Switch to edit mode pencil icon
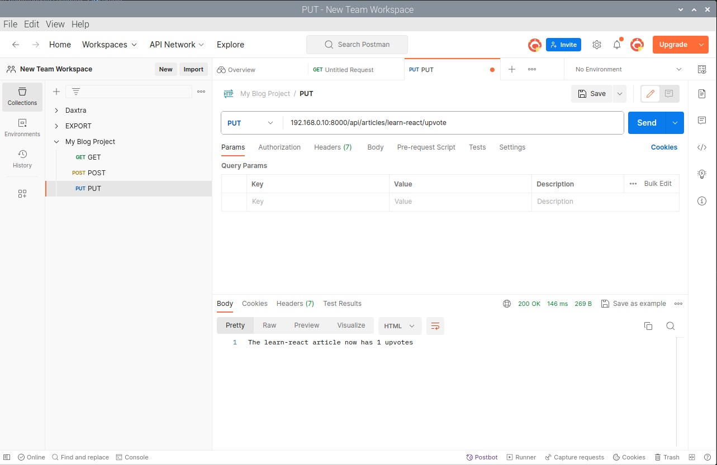Screen dimensions: 717x465 click(650, 94)
